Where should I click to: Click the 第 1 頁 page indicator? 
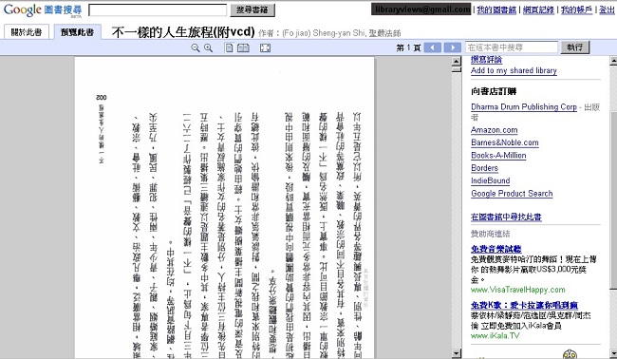tap(408, 47)
